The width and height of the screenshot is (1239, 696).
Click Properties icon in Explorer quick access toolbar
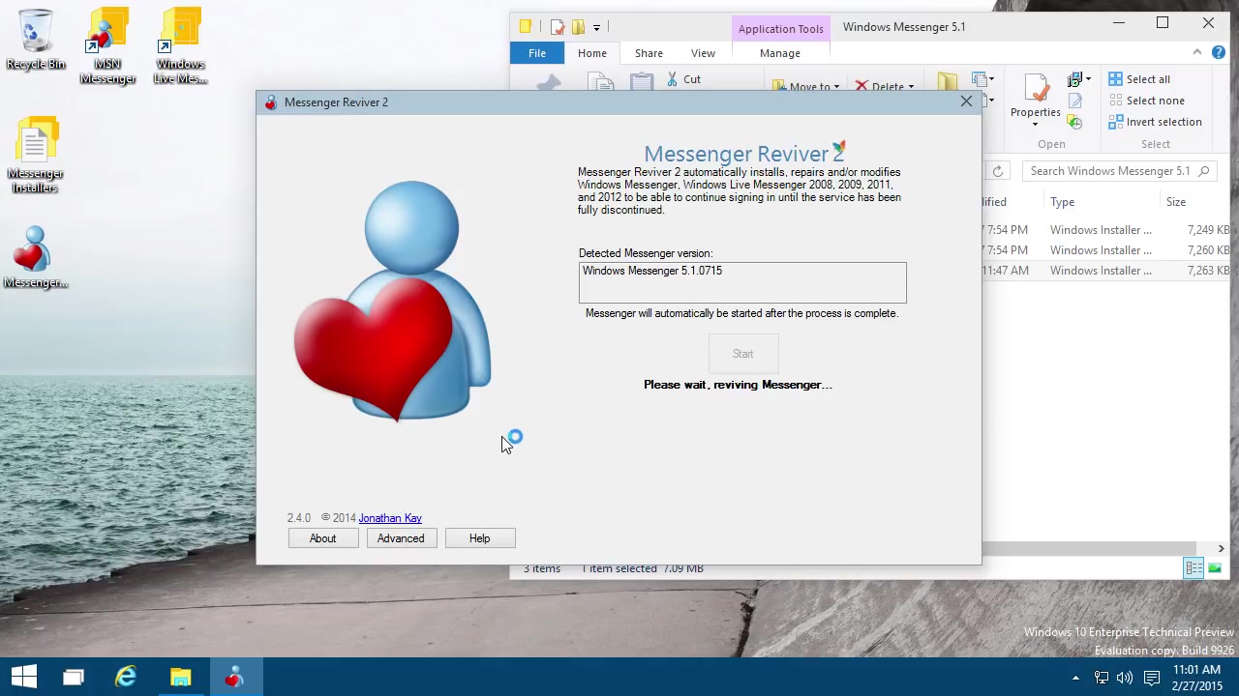[557, 27]
